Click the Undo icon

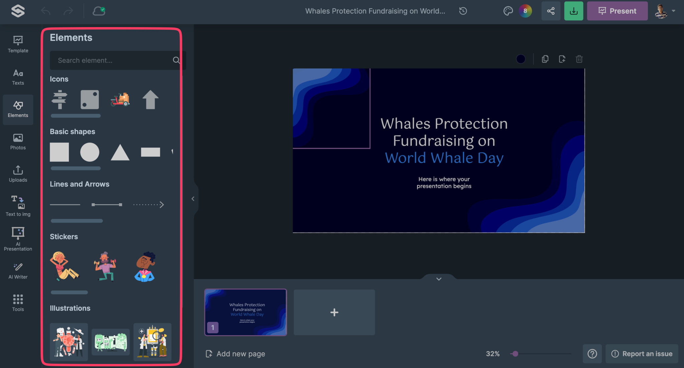click(x=46, y=11)
